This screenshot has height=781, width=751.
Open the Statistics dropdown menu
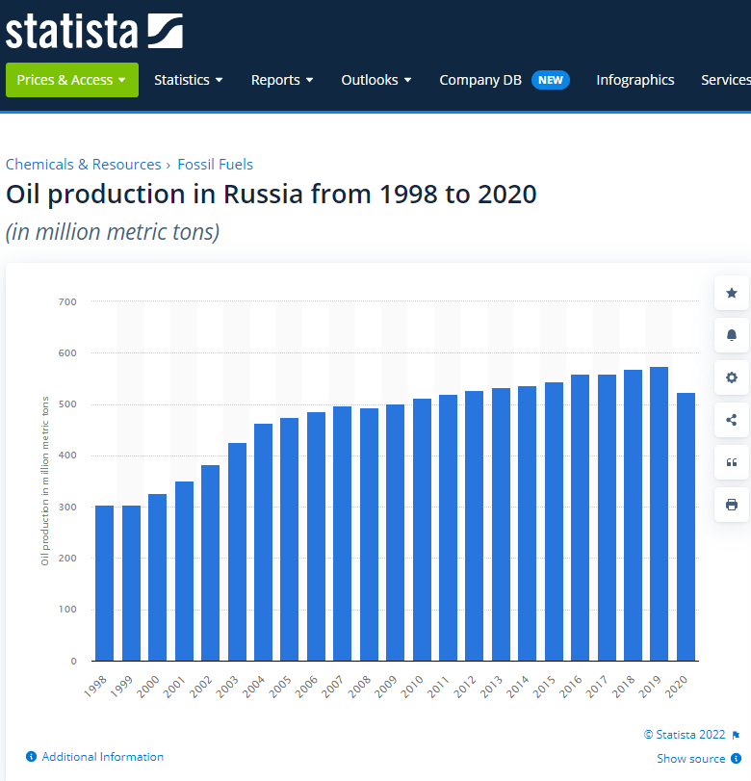coord(189,80)
